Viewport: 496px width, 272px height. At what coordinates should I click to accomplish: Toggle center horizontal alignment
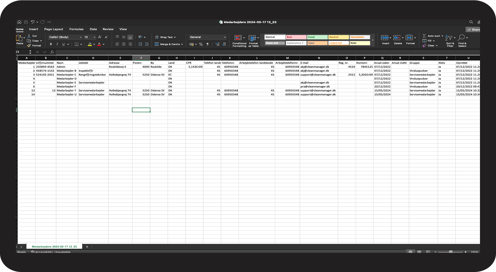124,44
